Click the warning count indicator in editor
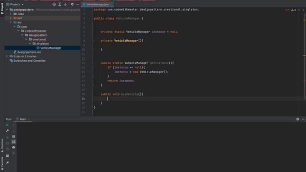 pyautogui.click(x=294, y=10)
